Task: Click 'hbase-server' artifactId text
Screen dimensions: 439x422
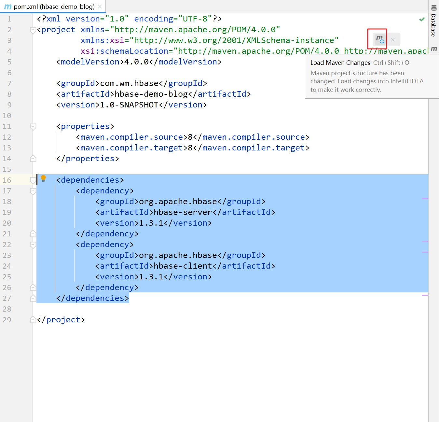Action: click(x=183, y=212)
